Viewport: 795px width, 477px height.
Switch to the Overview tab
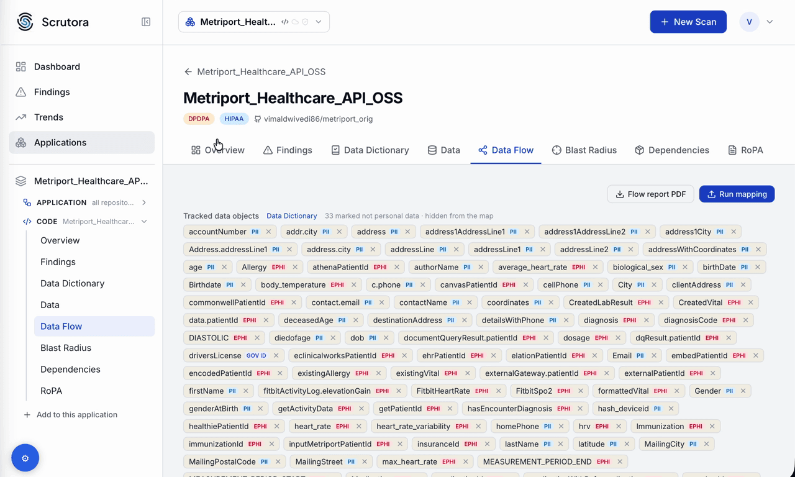pos(218,150)
